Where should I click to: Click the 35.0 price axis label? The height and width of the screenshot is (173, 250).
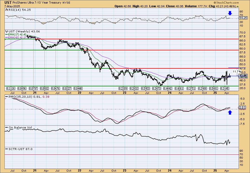click(x=242, y=88)
